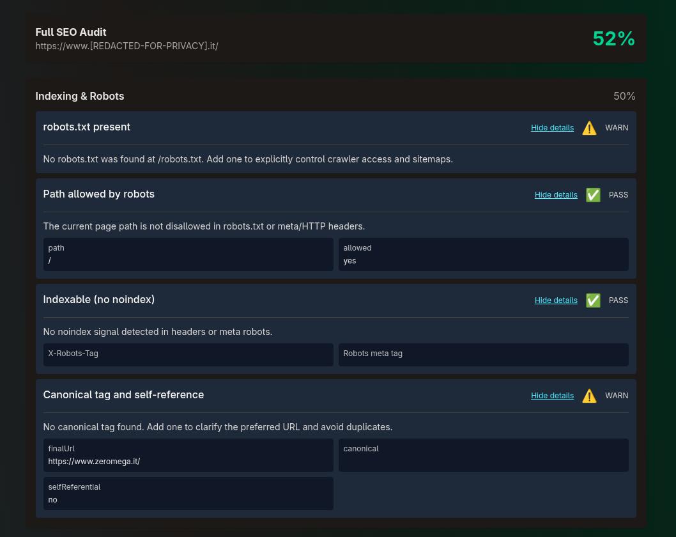Viewport: 676px width, 537px height.
Task: Hide details for robots.txt present
Action: (x=552, y=128)
